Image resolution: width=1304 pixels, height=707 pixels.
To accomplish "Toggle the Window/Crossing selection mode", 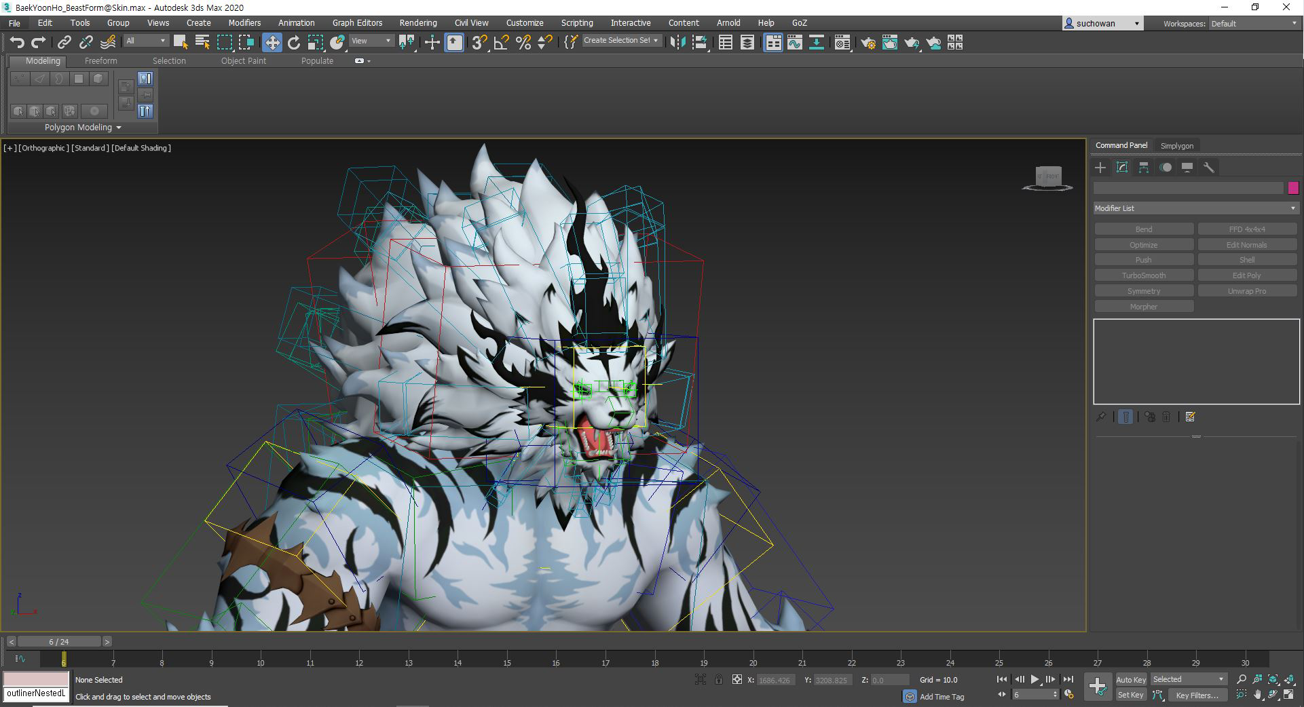I will pyautogui.click(x=246, y=43).
